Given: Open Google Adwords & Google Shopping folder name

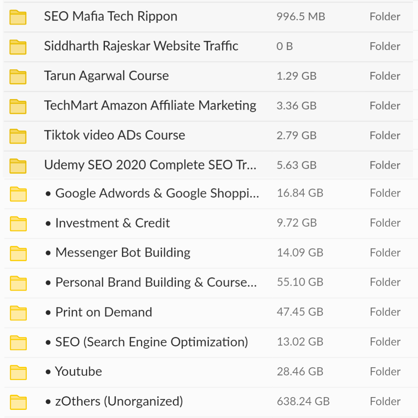Looking at the screenshot, I should coord(157,193).
